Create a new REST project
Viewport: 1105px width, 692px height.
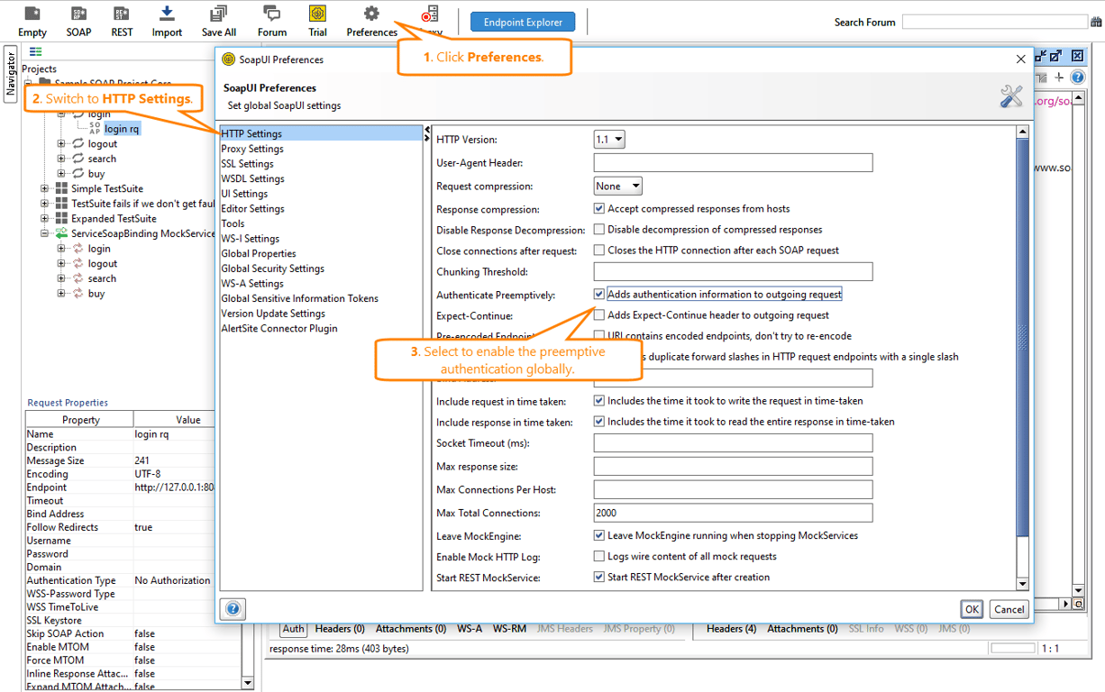click(x=121, y=20)
